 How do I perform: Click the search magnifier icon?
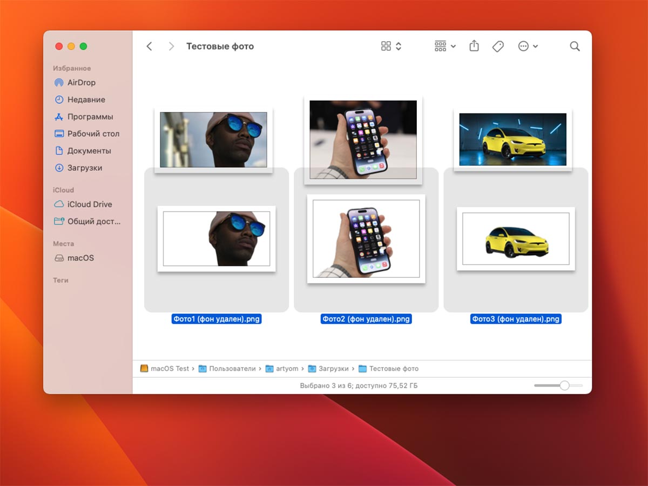575,46
